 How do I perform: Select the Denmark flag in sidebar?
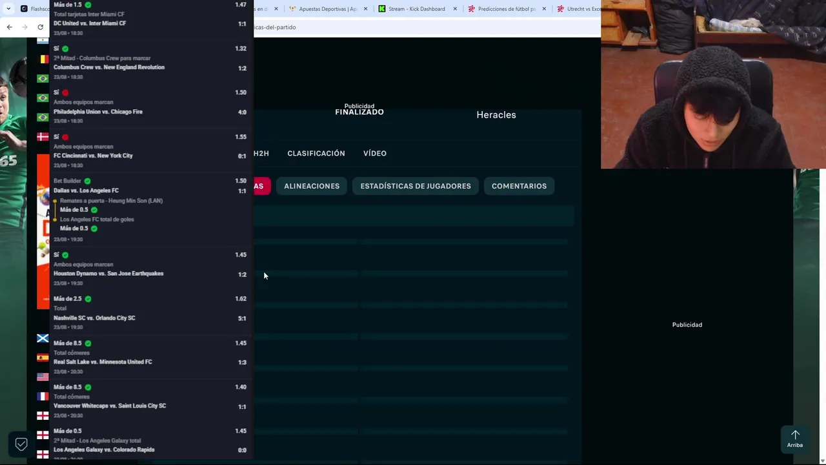[x=43, y=137]
